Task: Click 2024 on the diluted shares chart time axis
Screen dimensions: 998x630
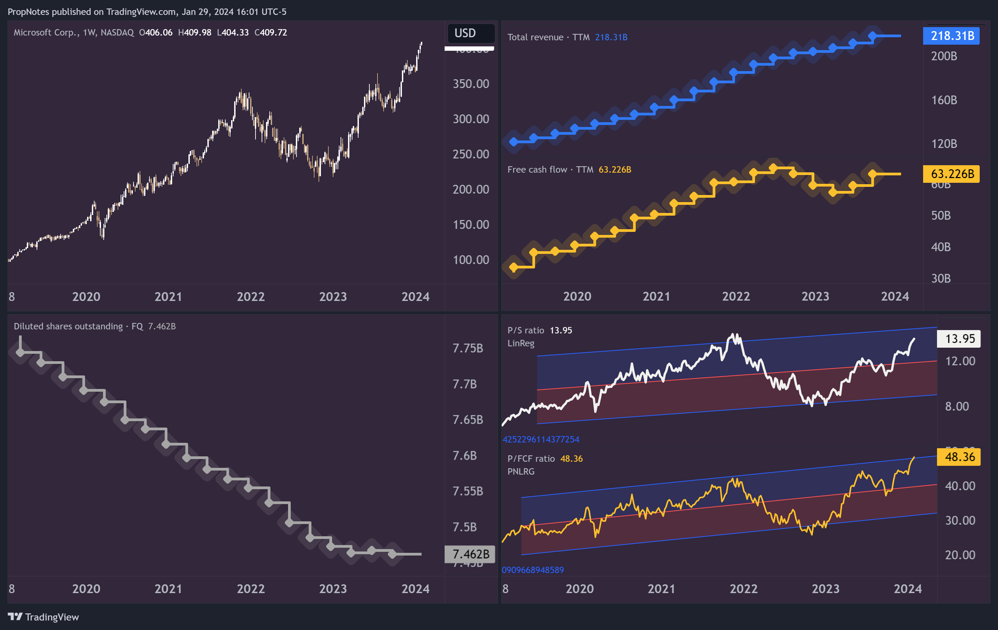Action: (x=415, y=589)
